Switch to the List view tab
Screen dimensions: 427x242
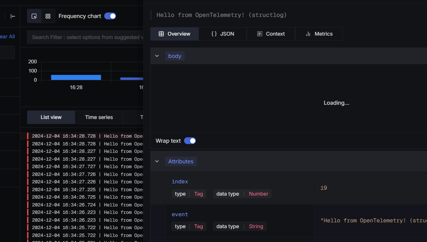pyautogui.click(x=51, y=117)
